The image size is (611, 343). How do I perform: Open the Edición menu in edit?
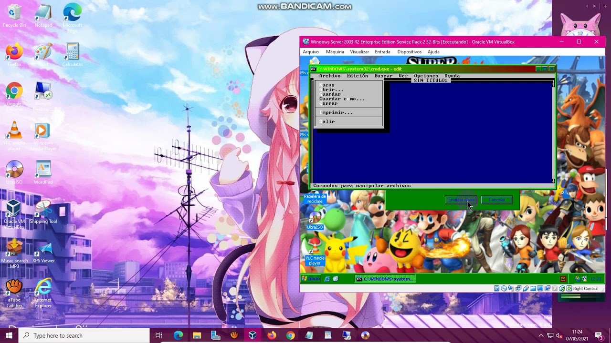point(358,76)
